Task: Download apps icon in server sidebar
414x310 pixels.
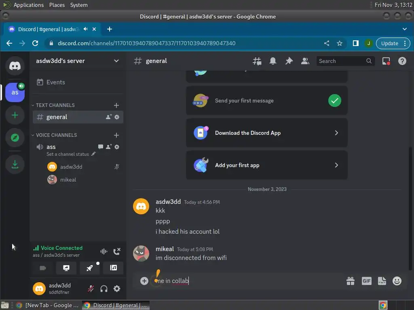Action: pos(15,165)
